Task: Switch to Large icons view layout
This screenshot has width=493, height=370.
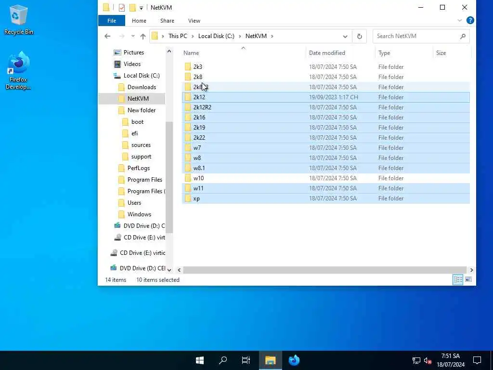Action: point(468,279)
